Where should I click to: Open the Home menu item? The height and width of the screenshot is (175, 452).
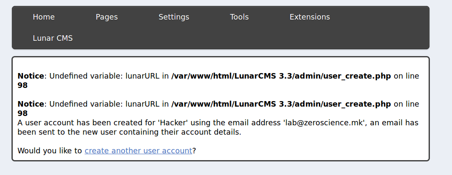44,17
